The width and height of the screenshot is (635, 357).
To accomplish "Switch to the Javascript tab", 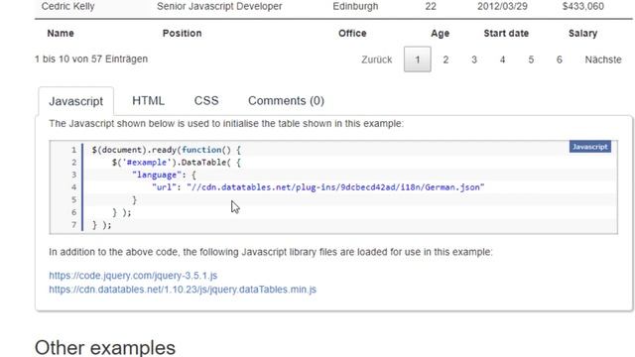I will click(x=75, y=101).
